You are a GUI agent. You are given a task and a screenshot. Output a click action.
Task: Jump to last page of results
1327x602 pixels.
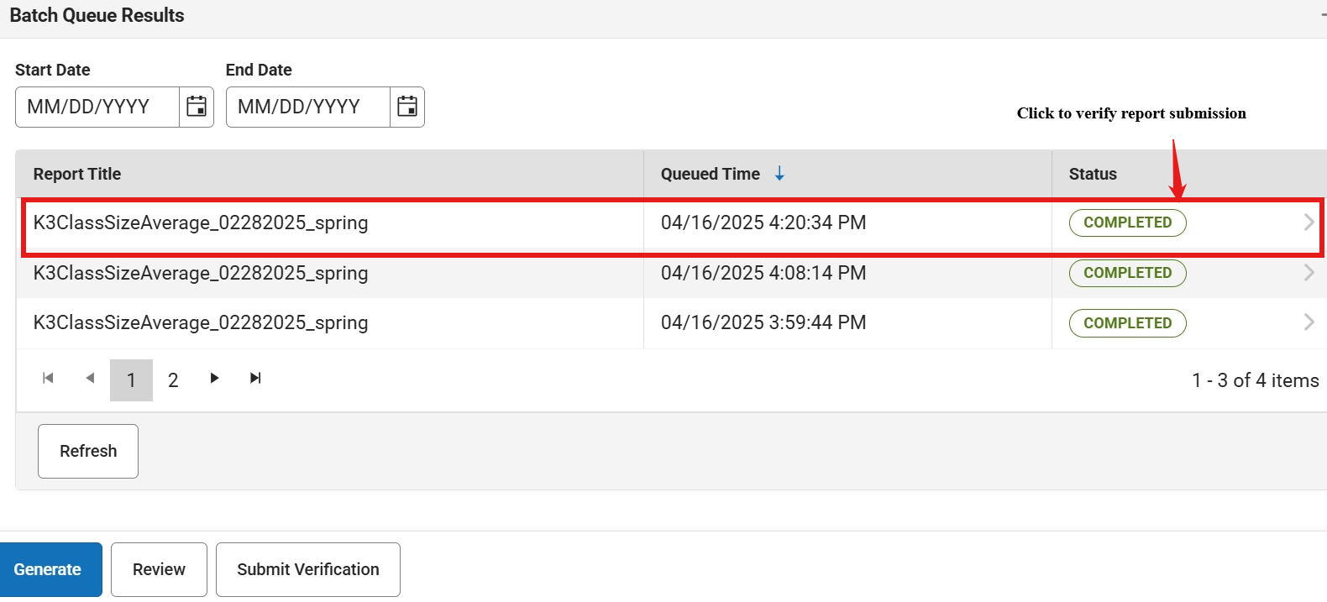click(x=255, y=379)
